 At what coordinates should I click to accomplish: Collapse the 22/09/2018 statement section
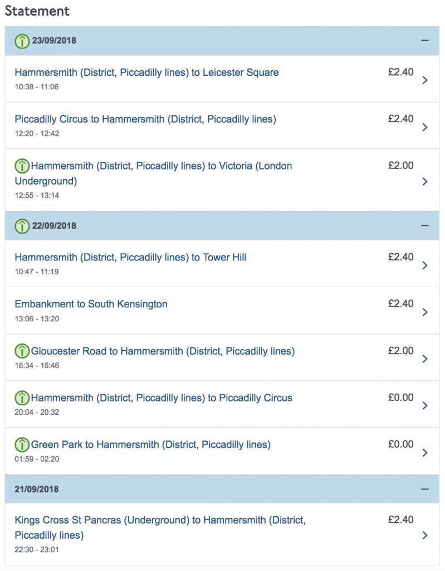click(425, 226)
